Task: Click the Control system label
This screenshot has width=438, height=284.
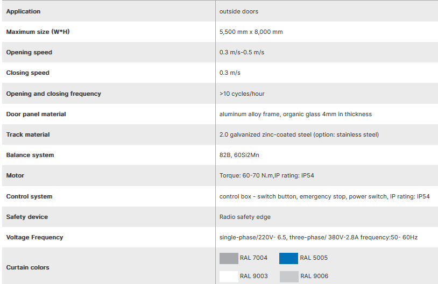Action: (29, 196)
